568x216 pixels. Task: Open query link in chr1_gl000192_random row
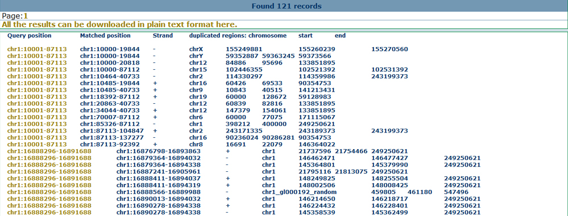tap(49, 192)
